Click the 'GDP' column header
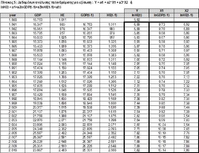The image size is (199, 153). [x=38, y=15]
